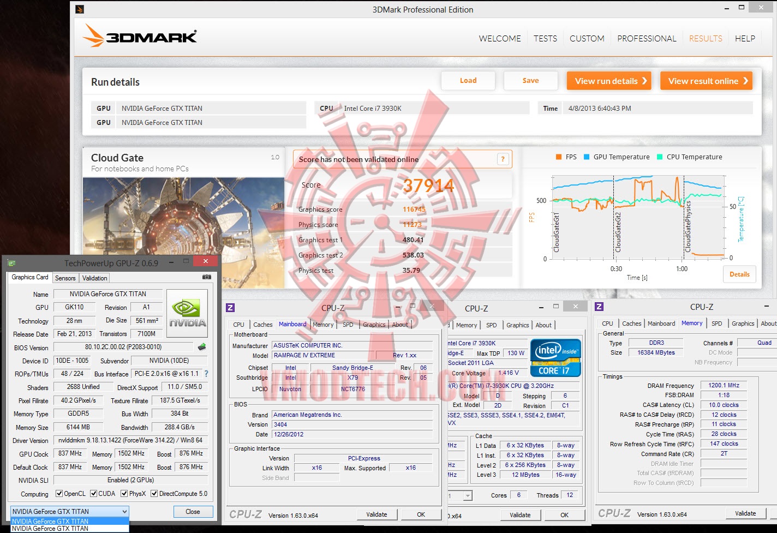This screenshot has height=533, width=777.
Task: Open chart Details button
Action: [x=739, y=274]
